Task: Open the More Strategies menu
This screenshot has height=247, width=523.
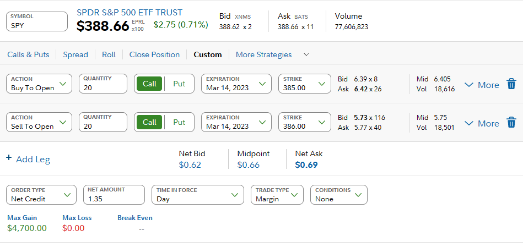Action: point(272,54)
